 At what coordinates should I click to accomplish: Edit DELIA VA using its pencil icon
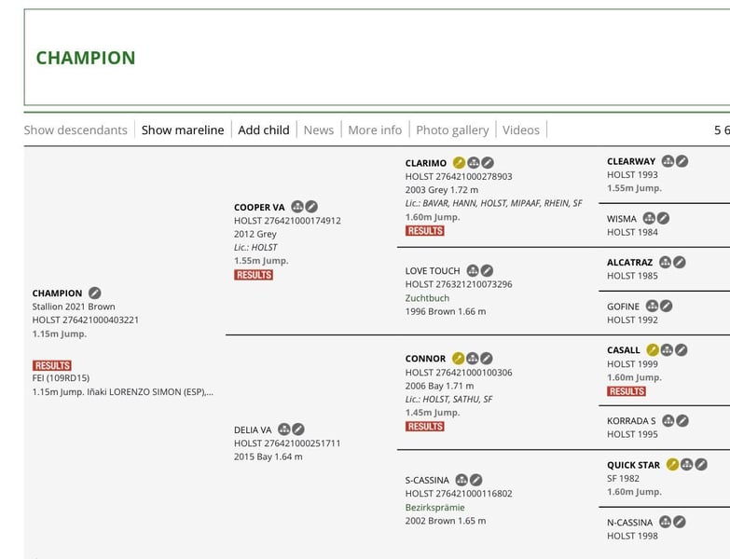point(298,429)
